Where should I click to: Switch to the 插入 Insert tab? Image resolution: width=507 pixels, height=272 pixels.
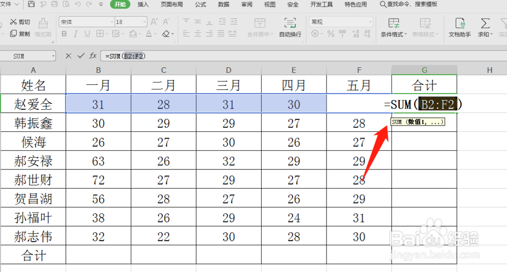tap(143, 4)
